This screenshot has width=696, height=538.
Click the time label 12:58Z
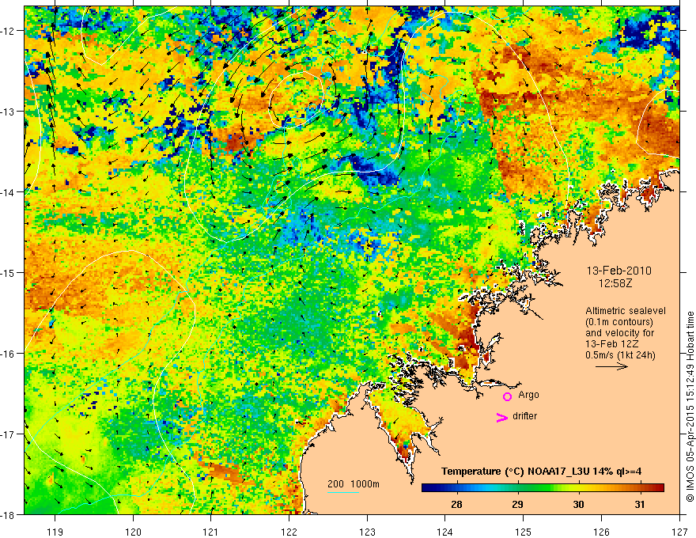(615, 283)
